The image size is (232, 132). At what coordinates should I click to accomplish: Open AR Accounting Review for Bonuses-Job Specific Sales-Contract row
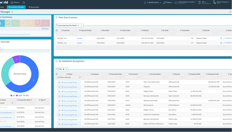[x=69, y=96]
